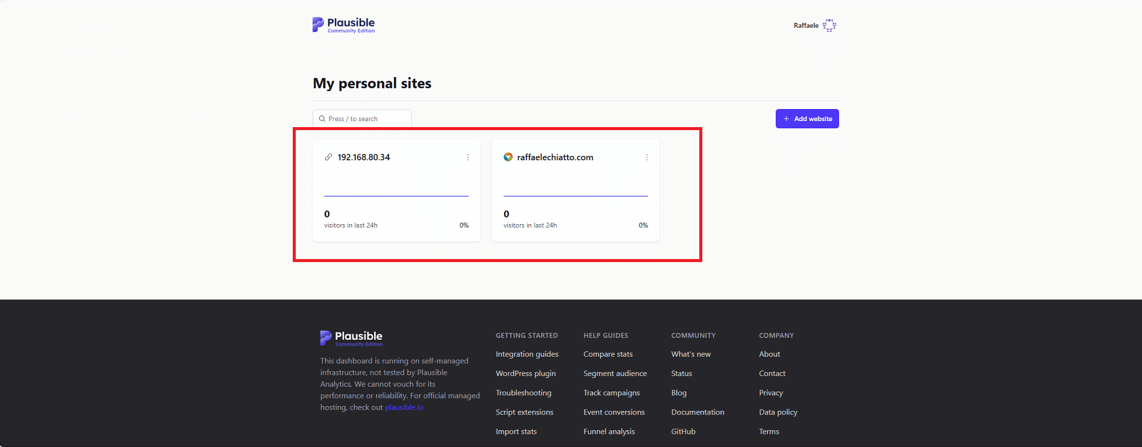The height and width of the screenshot is (447, 1142).
Task: Select Compare stats help guide
Action: pos(608,354)
